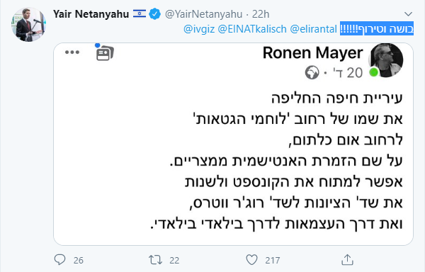Screen dimensions: 425x272
Task: Click the @EINATkalisch mention
Action: 252,29
